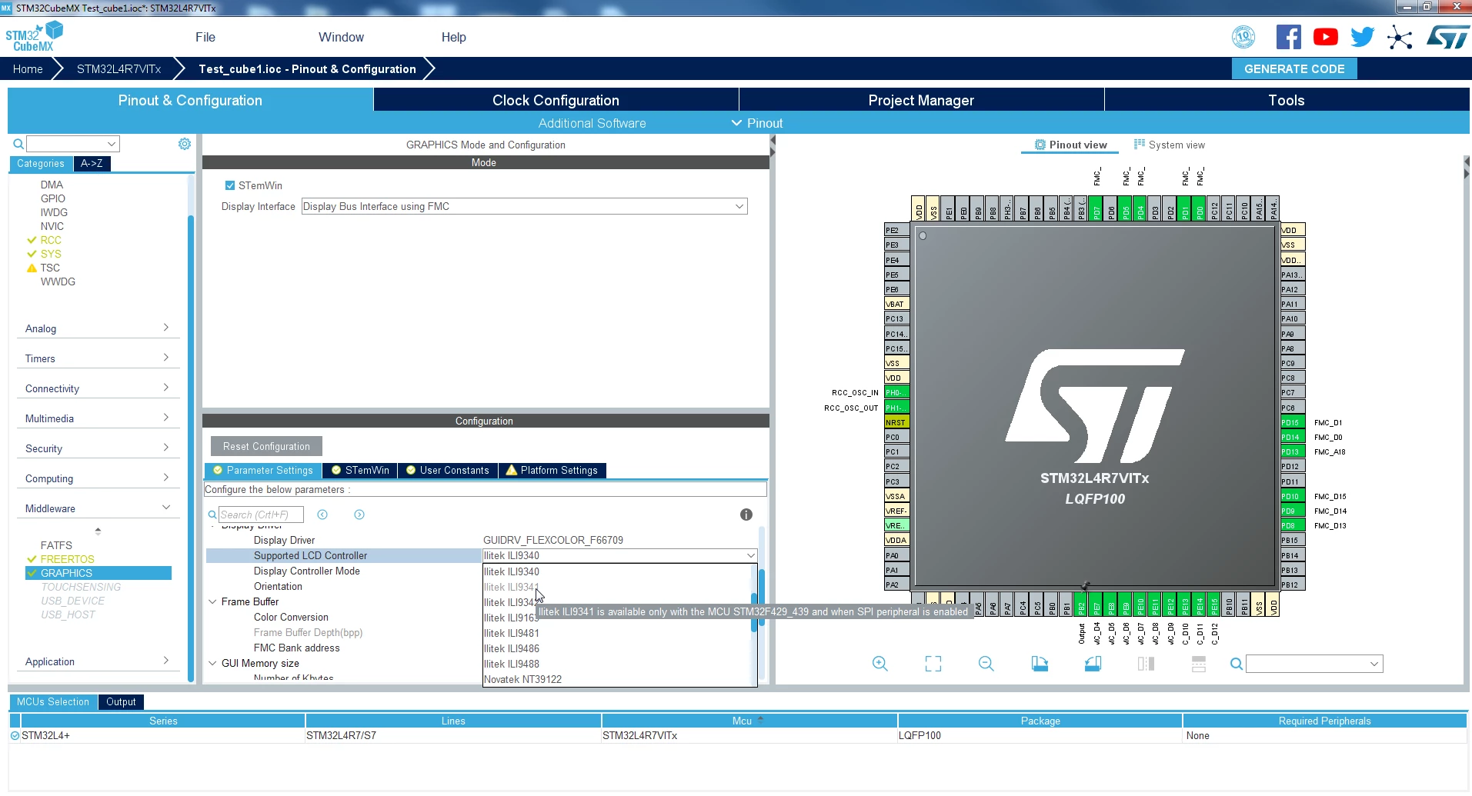Click the PD15 pin on the chip
This screenshot has width=1472, height=796.
[1292, 422]
